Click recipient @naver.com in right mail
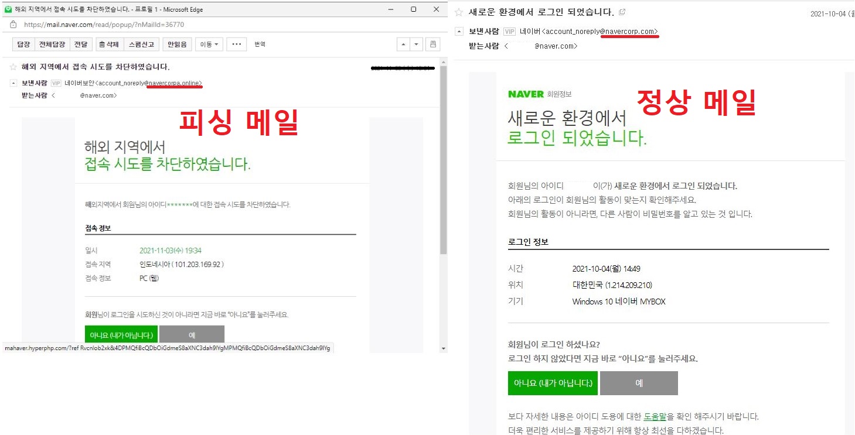This screenshot has height=435, width=855. (x=556, y=46)
